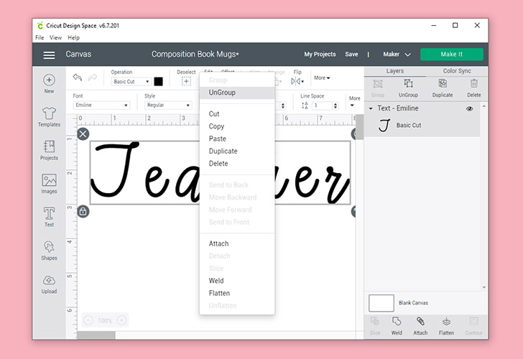Select the Basic Cut layer row
This screenshot has height=359, width=523.
(x=422, y=126)
